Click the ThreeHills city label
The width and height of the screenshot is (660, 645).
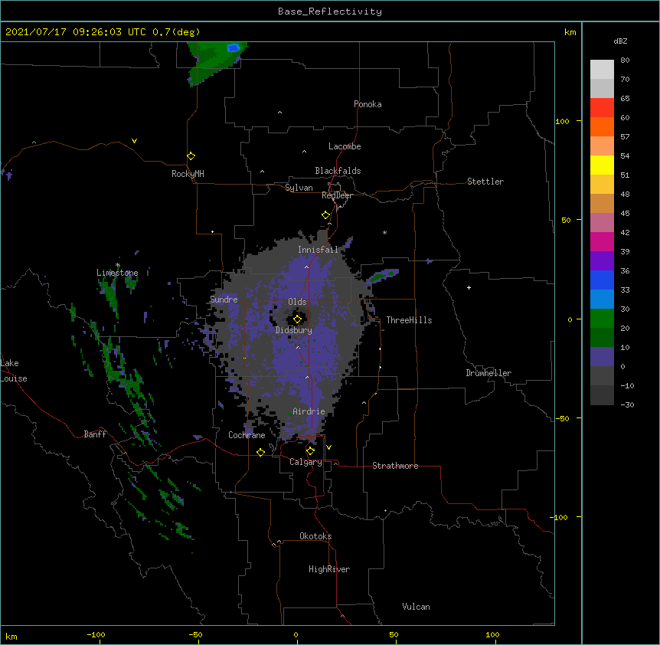409,320
